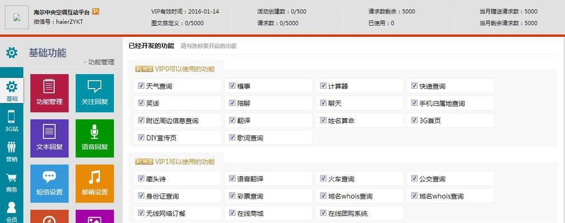The width and height of the screenshot is (565, 223).
Task: Click the VIP0 badge icon
Action: [144, 69]
